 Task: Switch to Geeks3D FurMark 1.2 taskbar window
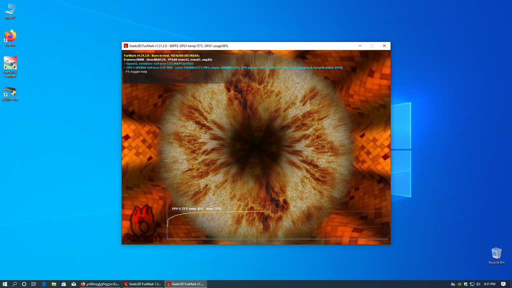point(143,284)
